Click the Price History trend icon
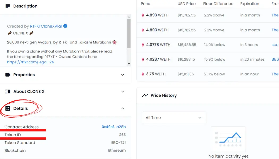 coord(145,95)
